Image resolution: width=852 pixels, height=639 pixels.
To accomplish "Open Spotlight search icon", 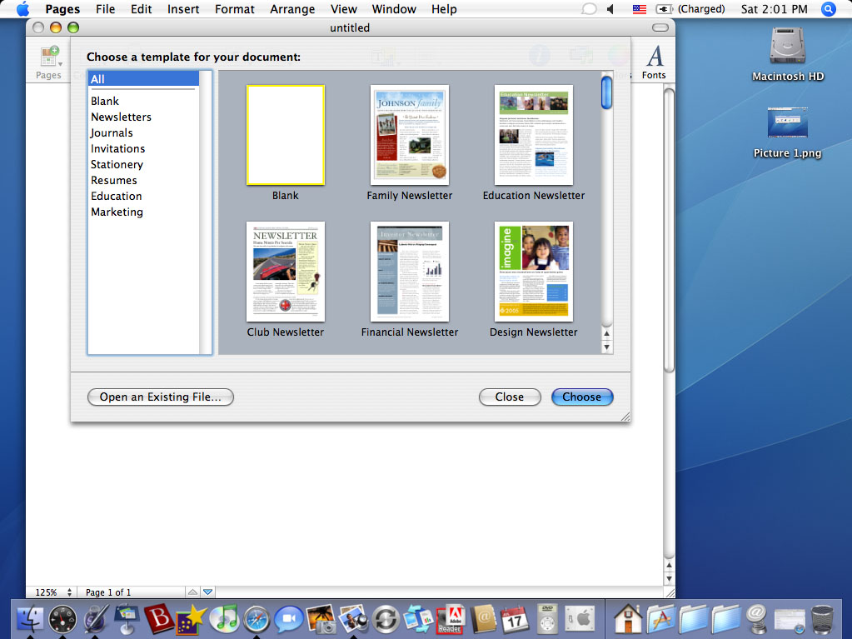I will [x=828, y=8].
